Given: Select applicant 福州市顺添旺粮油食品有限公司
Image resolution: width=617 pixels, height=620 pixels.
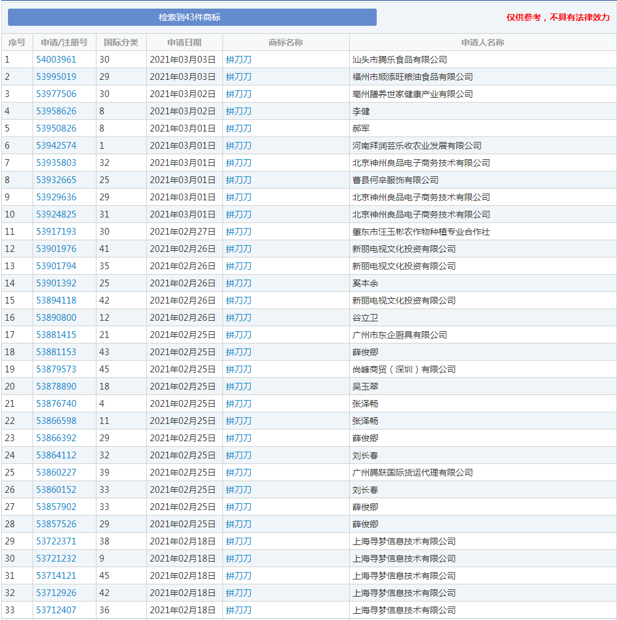Looking at the screenshot, I should pyautogui.click(x=412, y=77).
